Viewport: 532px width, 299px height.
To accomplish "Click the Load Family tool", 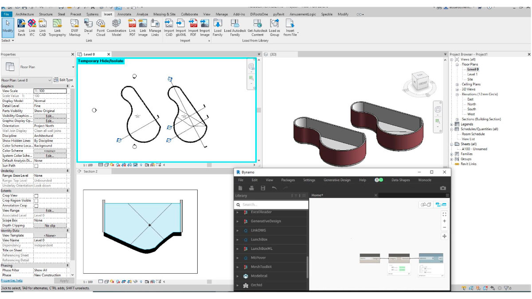I will pos(218,27).
